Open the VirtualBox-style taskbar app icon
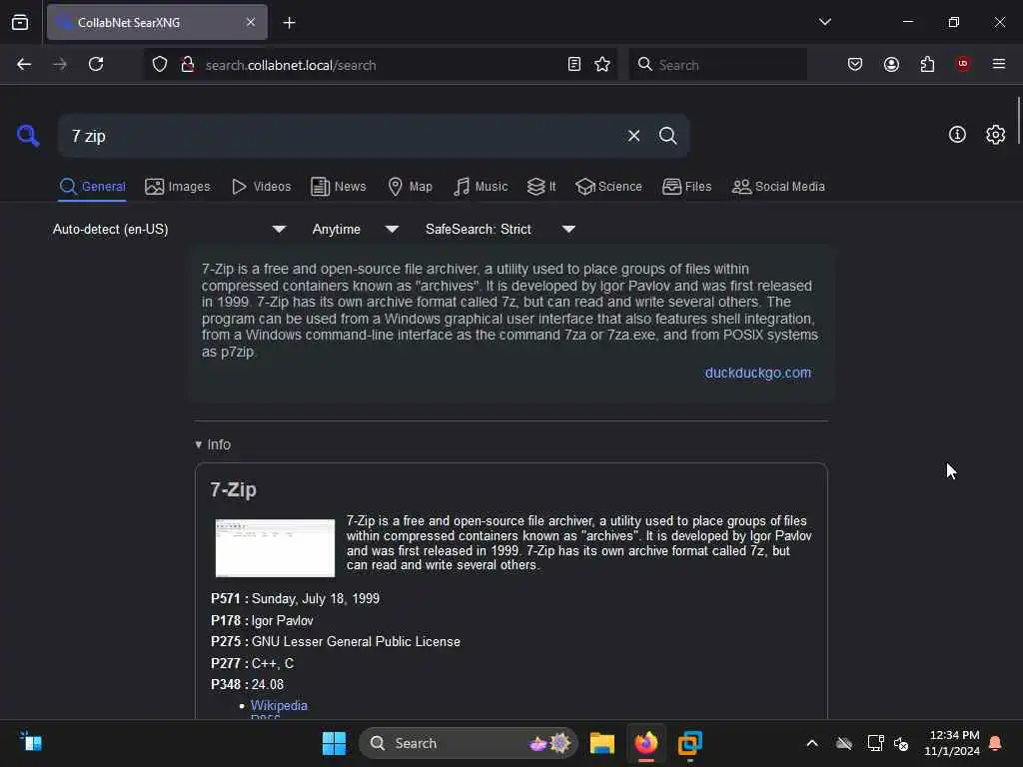This screenshot has width=1023, height=767. coord(689,743)
